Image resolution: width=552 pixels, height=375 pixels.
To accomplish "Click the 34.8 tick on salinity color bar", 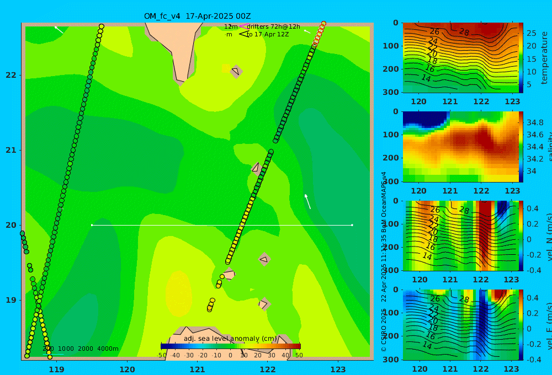I will point(535,122).
